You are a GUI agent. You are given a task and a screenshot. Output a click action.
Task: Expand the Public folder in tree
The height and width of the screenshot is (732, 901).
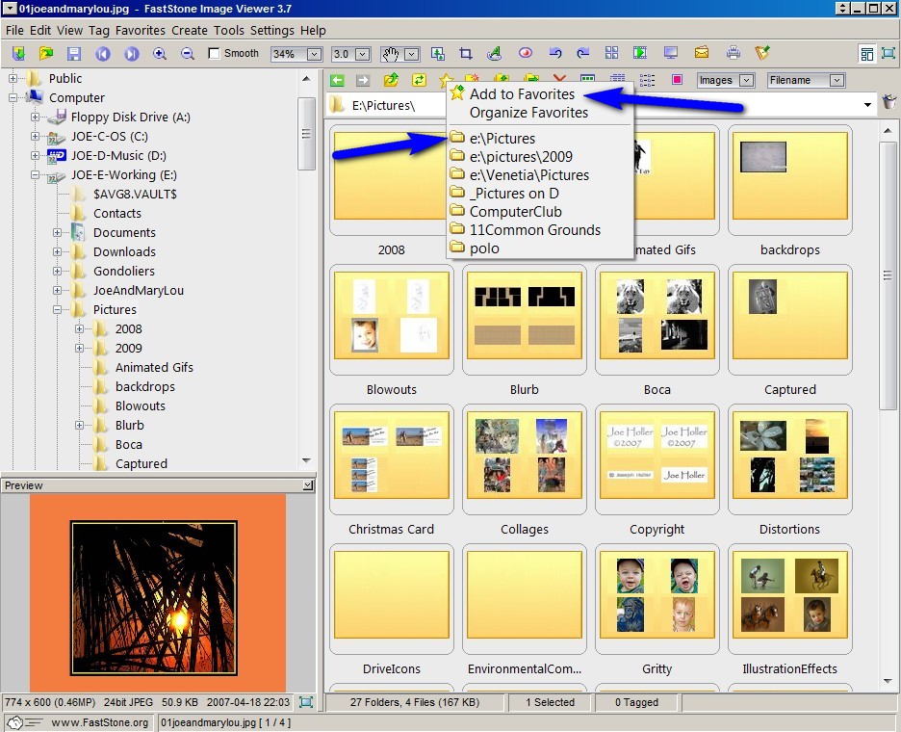(x=13, y=78)
